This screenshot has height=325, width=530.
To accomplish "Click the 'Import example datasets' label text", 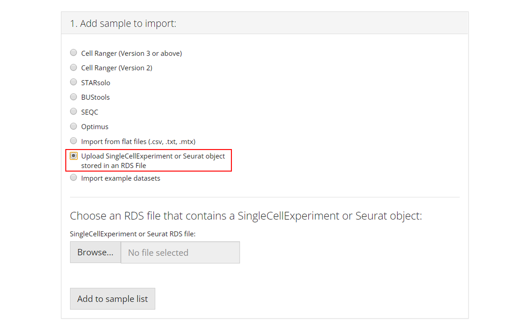I will click(121, 178).
